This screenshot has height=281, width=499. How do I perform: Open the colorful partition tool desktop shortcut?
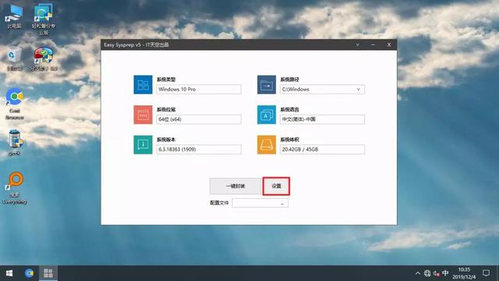coord(44,59)
